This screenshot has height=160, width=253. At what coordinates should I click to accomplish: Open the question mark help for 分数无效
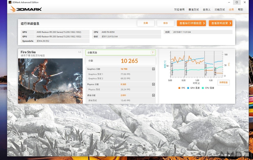(153, 53)
